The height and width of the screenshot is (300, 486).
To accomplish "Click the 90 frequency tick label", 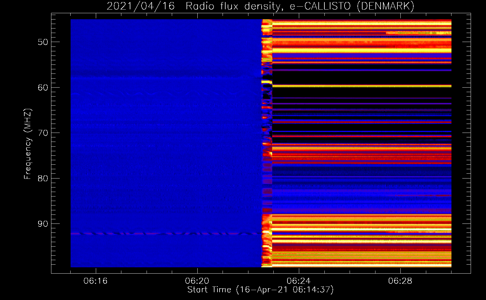I will [43, 224].
